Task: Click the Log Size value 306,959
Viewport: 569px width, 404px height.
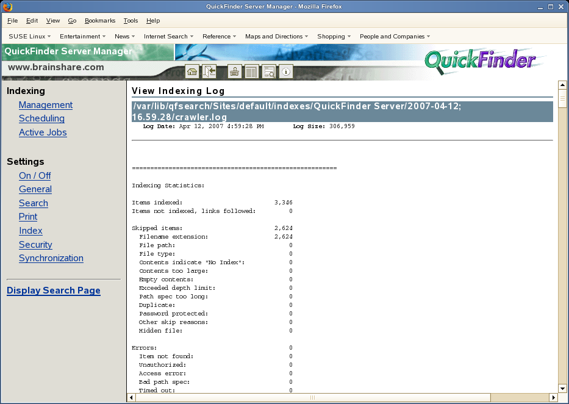Action: coord(342,126)
